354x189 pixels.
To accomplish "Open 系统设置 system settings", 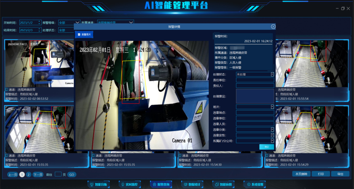I will coord(255,184).
